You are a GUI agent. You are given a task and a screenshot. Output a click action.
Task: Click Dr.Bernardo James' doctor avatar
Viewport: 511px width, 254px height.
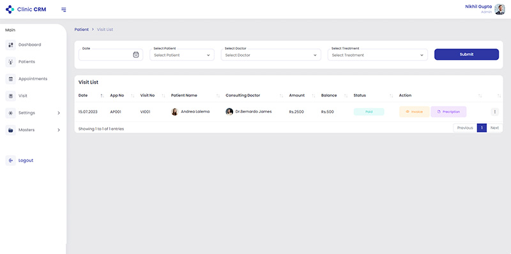[x=229, y=112]
